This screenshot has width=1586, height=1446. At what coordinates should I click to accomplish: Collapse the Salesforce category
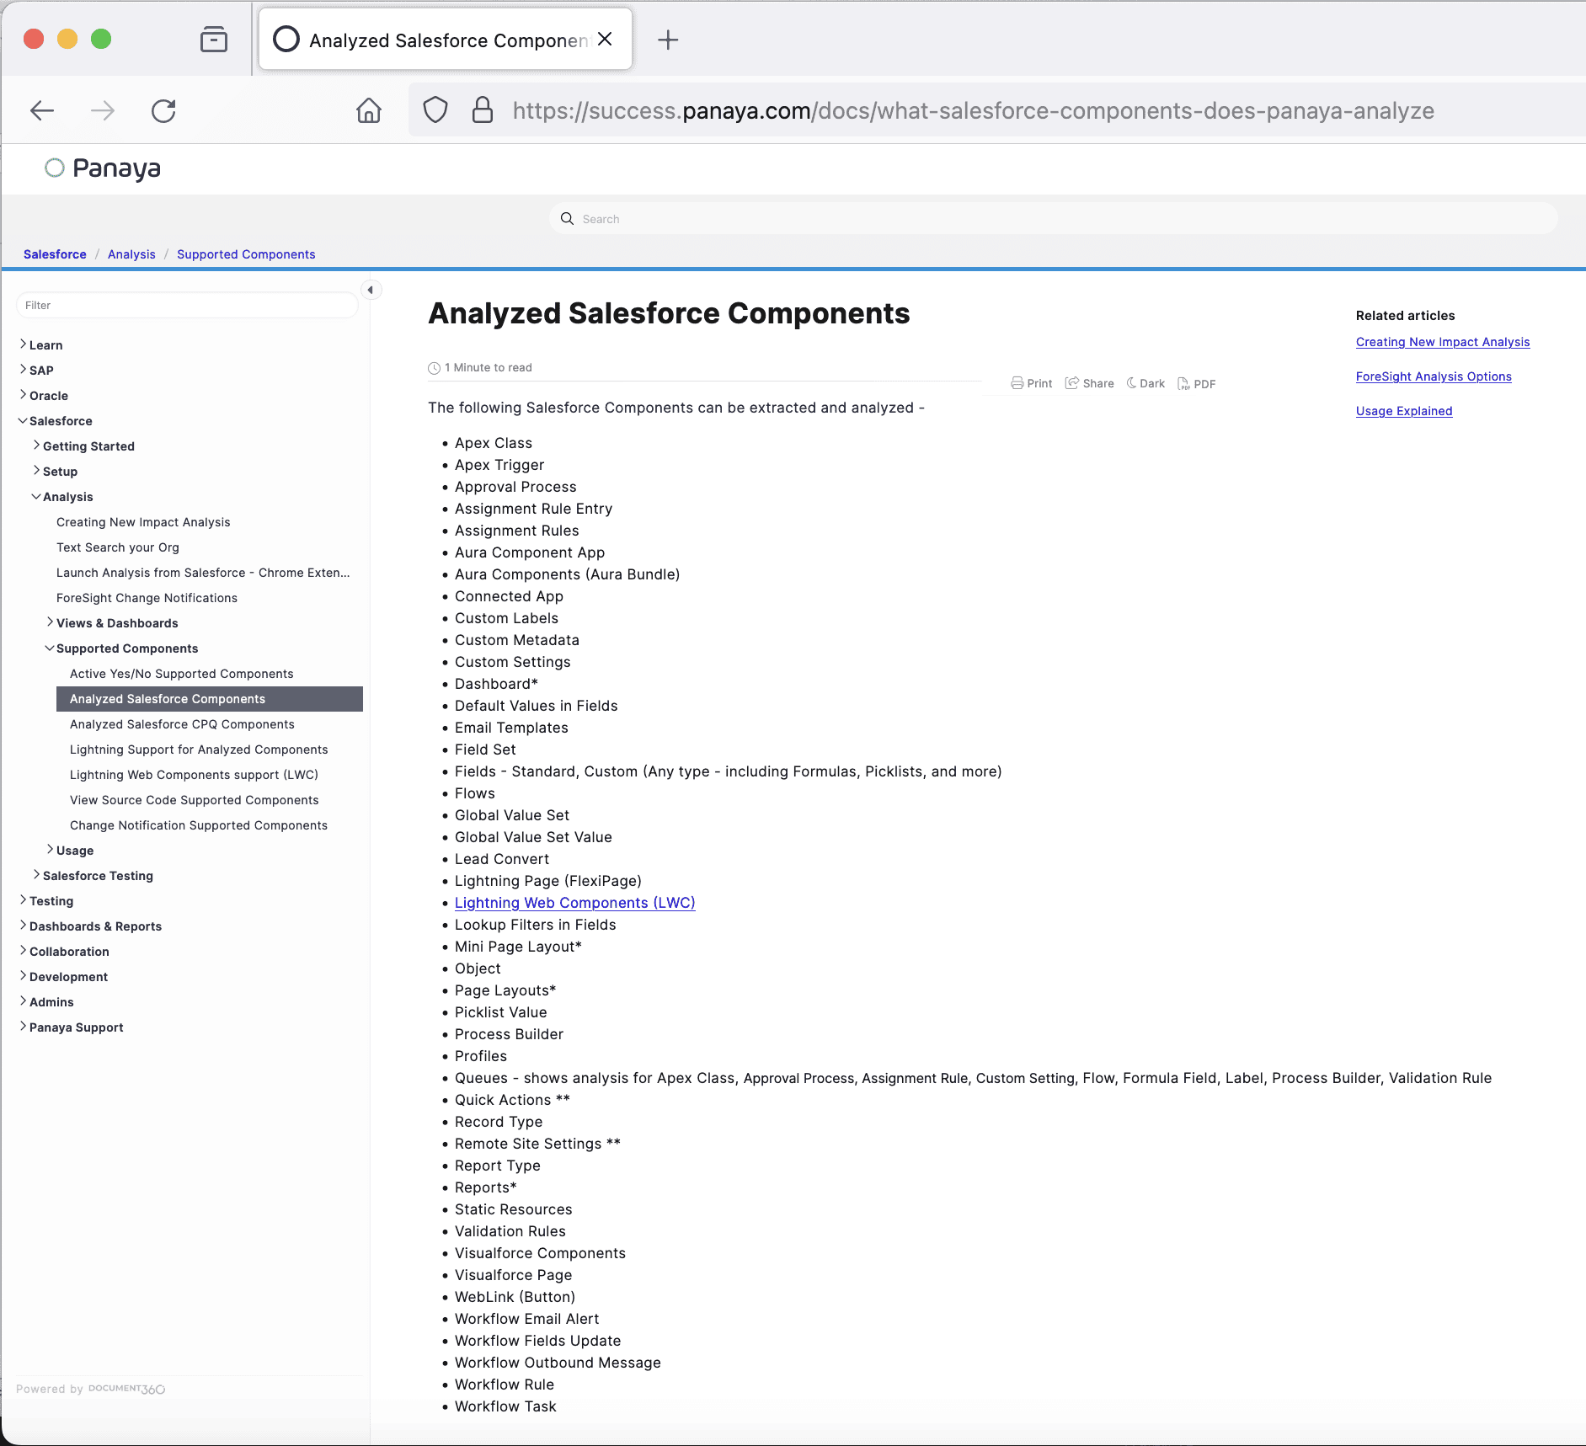click(23, 420)
